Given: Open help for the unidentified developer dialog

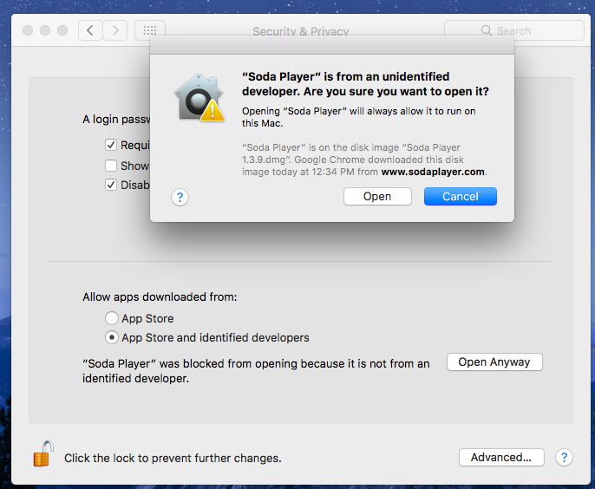Looking at the screenshot, I should tap(180, 198).
